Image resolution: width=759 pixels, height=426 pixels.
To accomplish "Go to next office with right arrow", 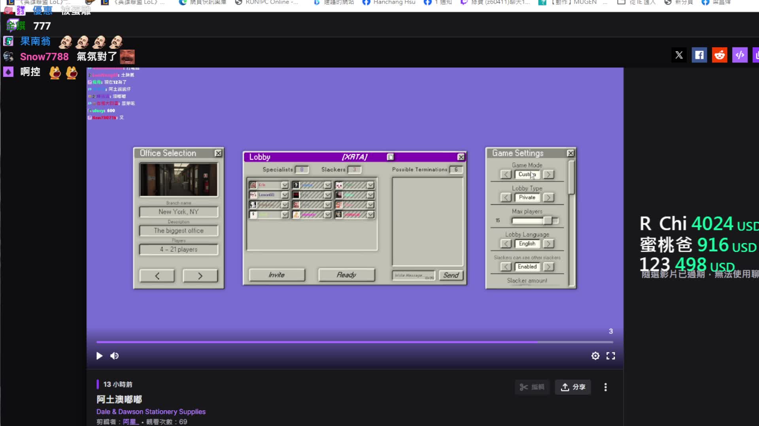I will 200,276.
